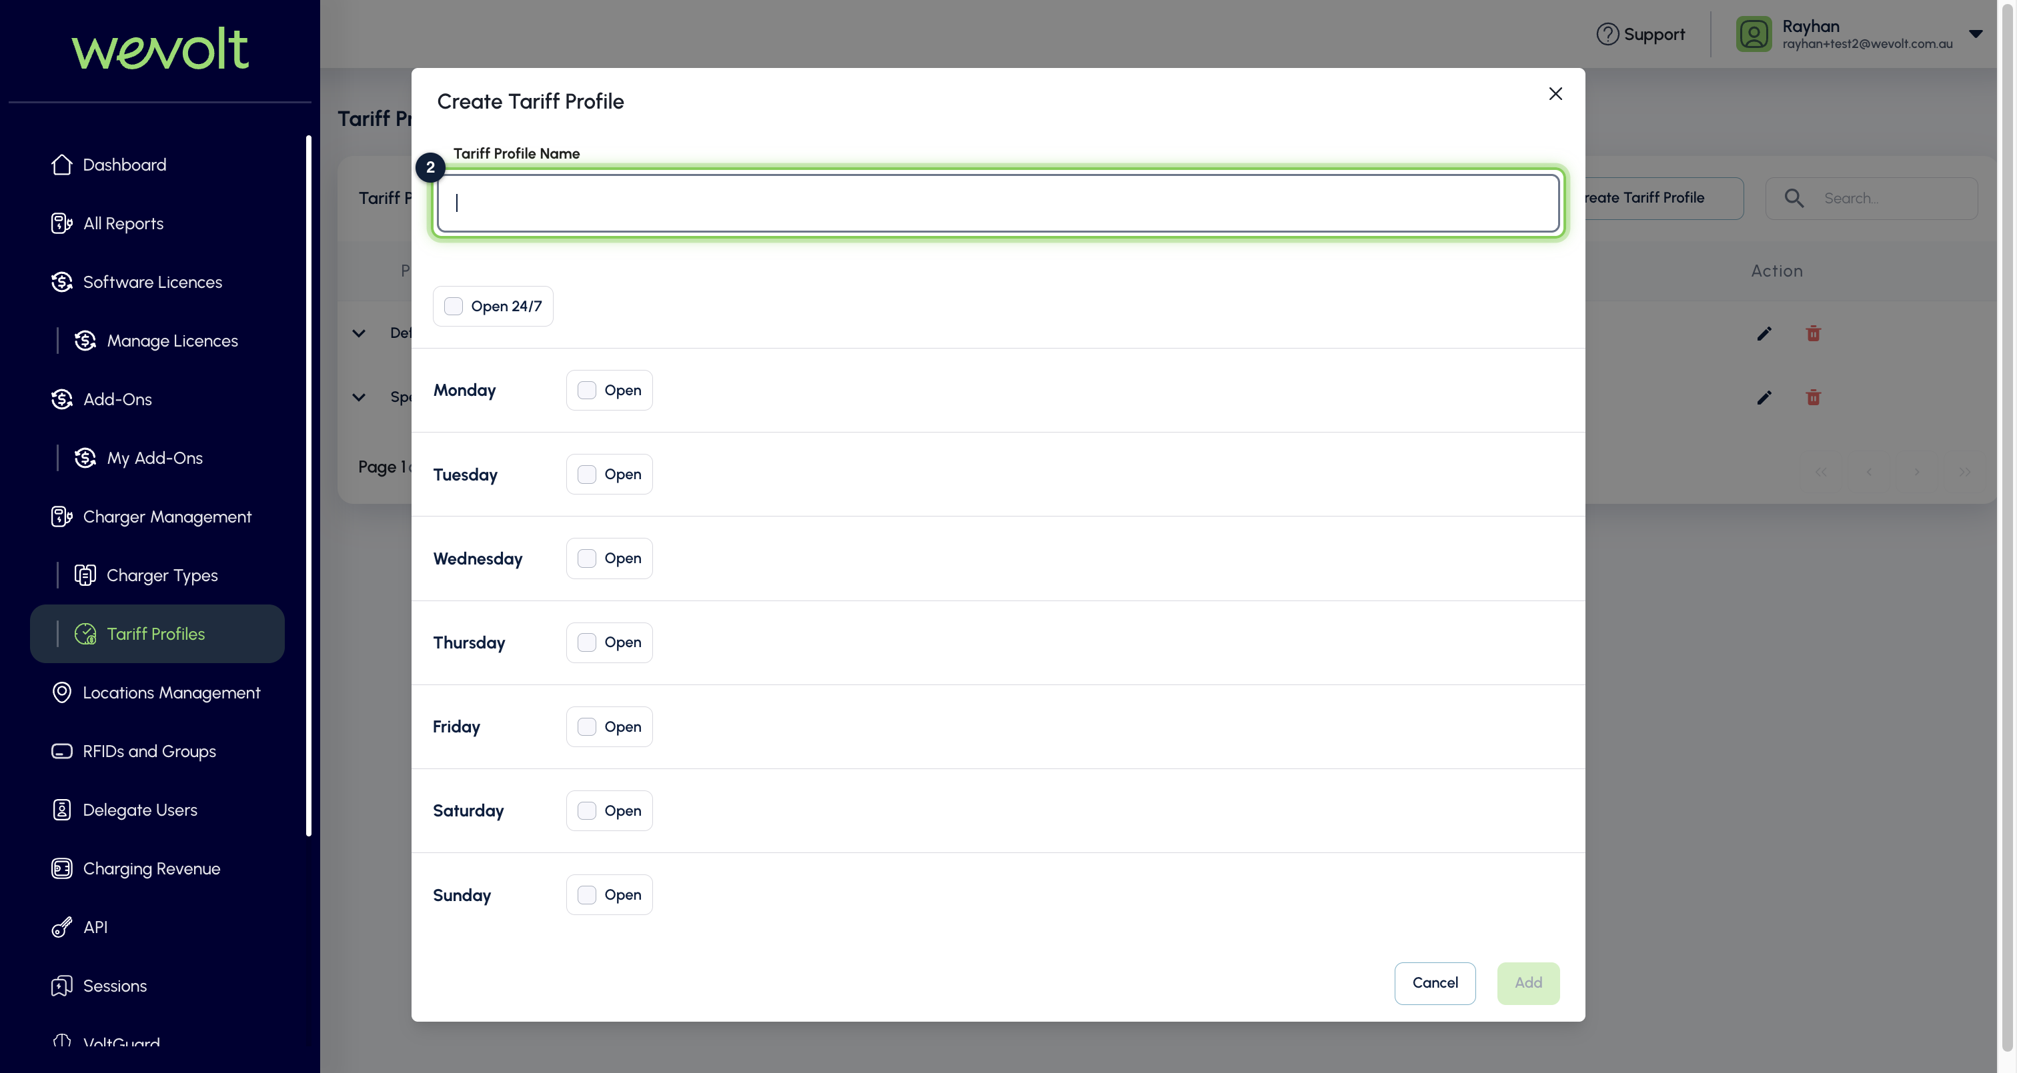Image resolution: width=2017 pixels, height=1073 pixels.
Task: Click the Support question mark icon
Action: tap(1607, 35)
